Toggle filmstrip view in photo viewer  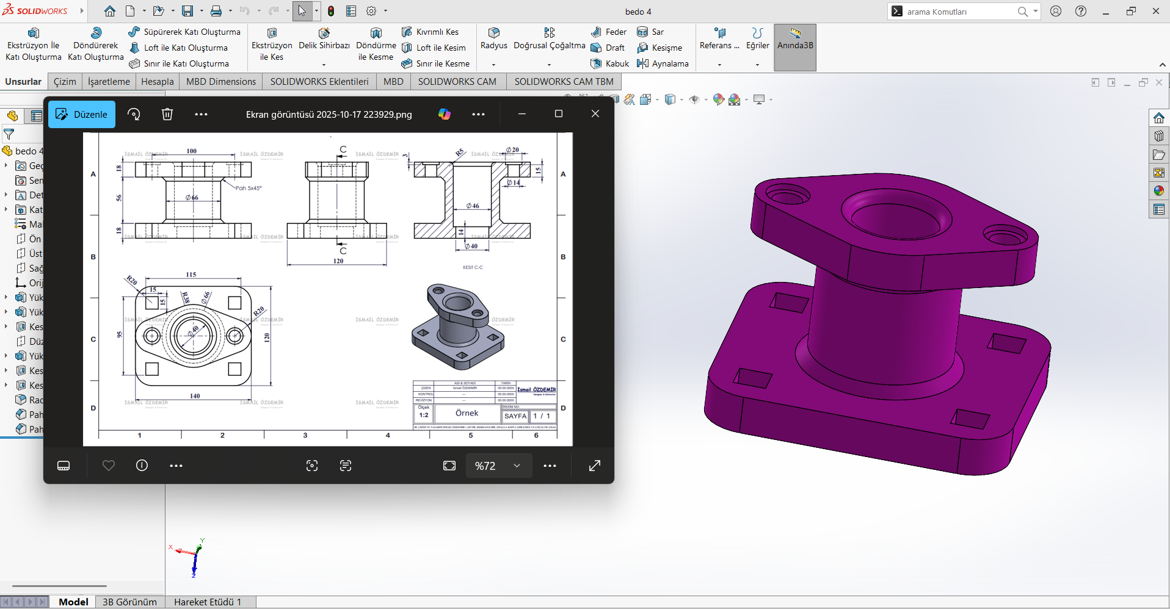pyautogui.click(x=64, y=466)
